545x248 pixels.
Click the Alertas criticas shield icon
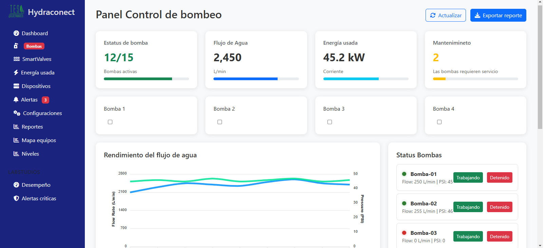point(16,198)
